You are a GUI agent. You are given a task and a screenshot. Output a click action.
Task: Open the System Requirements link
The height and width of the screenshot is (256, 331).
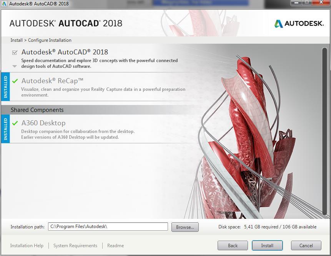[75, 246]
